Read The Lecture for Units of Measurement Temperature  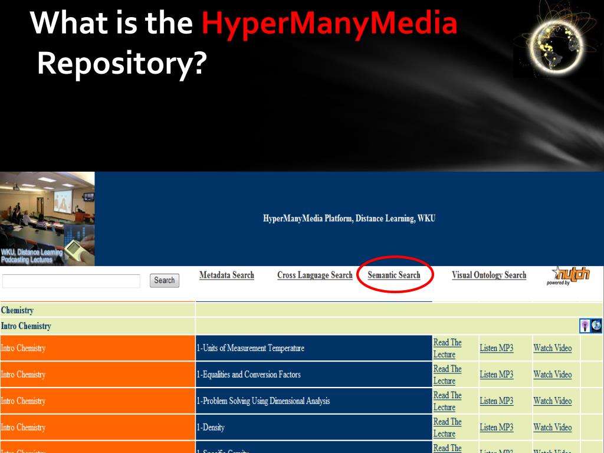447,348
